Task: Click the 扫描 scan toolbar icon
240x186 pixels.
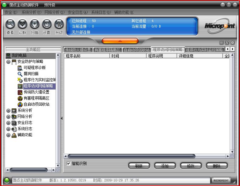Action: [35, 24]
